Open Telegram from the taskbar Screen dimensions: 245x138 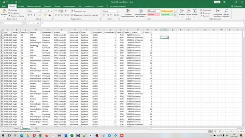coord(109,135)
